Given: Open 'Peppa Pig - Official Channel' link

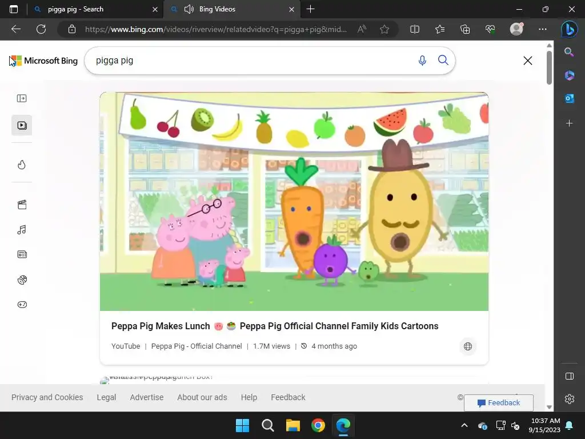Looking at the screenshot, I should click(197, 346).
